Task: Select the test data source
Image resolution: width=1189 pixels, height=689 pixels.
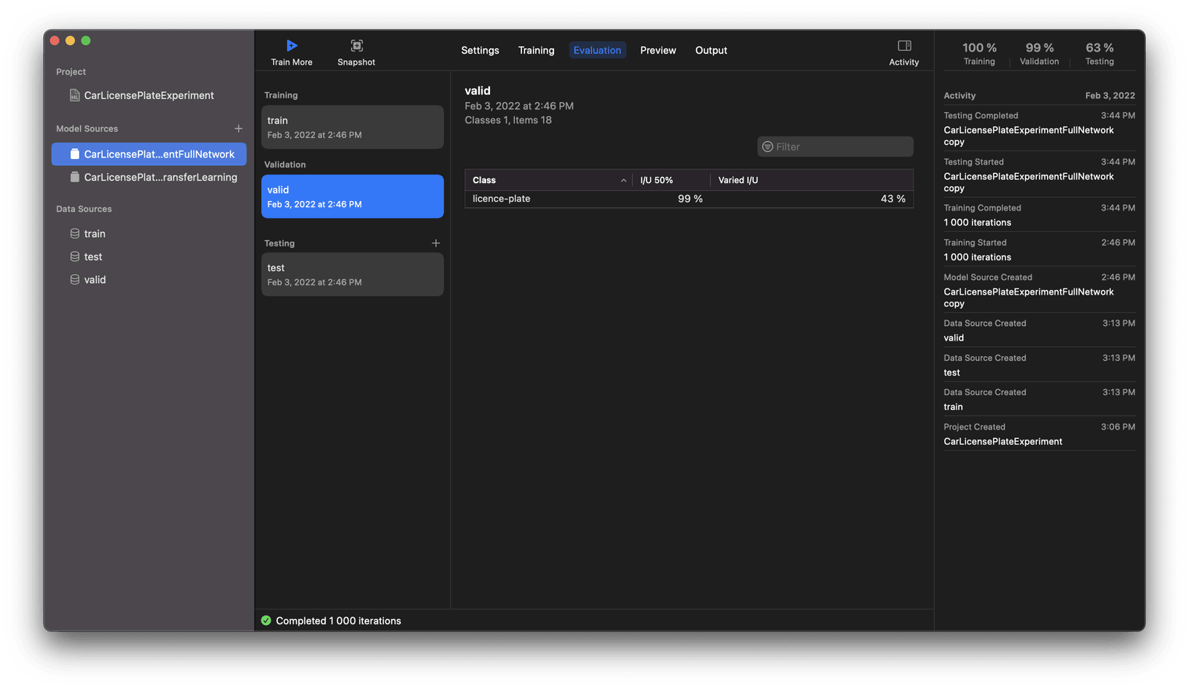Action: click(x=93, y=256)
